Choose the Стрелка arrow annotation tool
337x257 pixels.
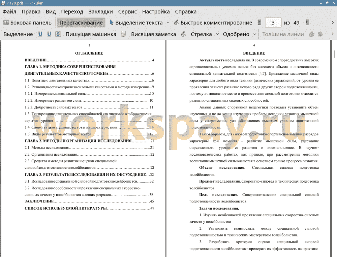(x=201, y=34)
